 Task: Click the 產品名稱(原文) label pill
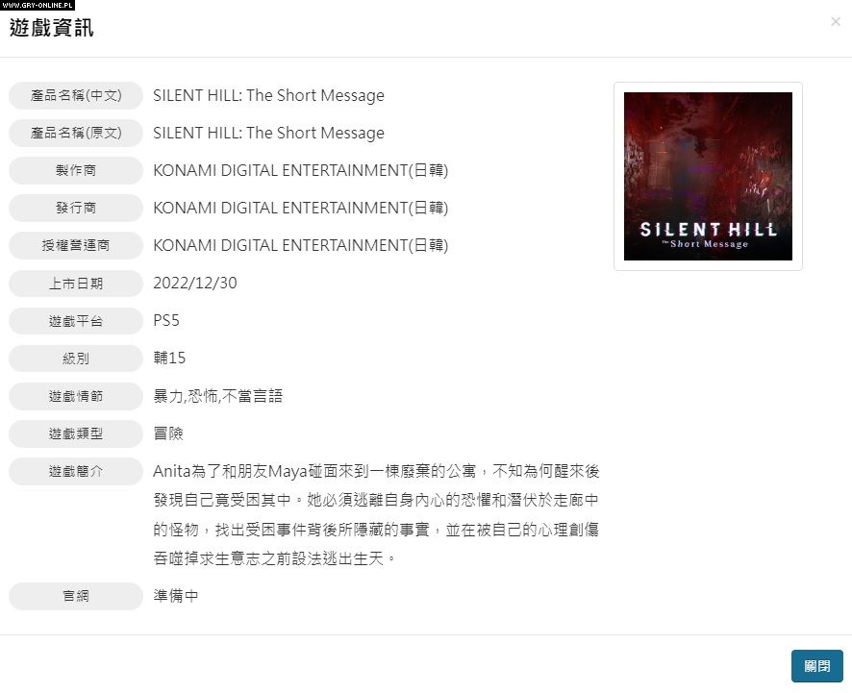pyautogui.click(x=76, y=133)
